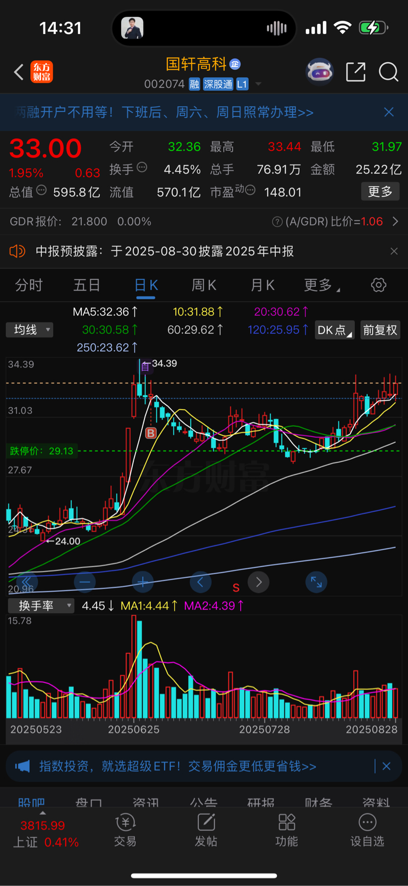The image size is (408, 886).
Task: Tap the red B buy marker
Action: (151, 433)
